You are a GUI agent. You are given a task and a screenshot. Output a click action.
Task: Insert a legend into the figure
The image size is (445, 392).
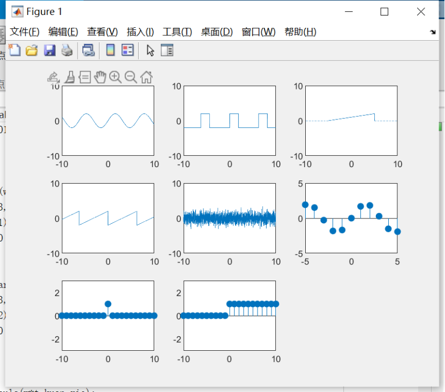pyautogui.click(x=127, y=50)
